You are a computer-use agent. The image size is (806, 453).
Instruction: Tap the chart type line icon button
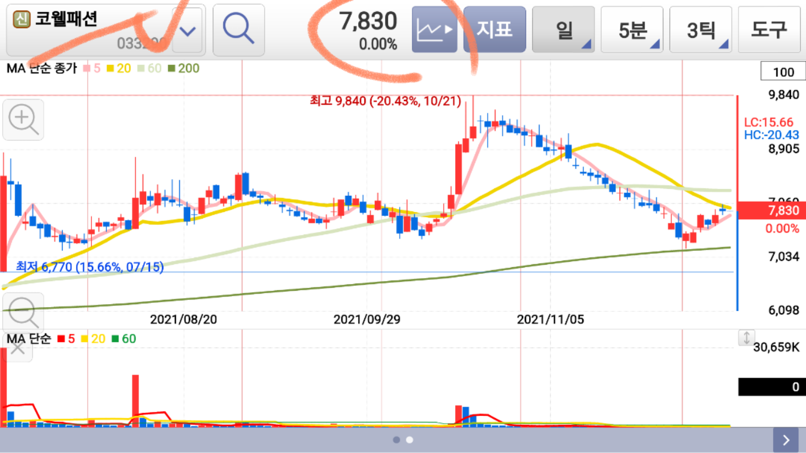coord(434,30)
